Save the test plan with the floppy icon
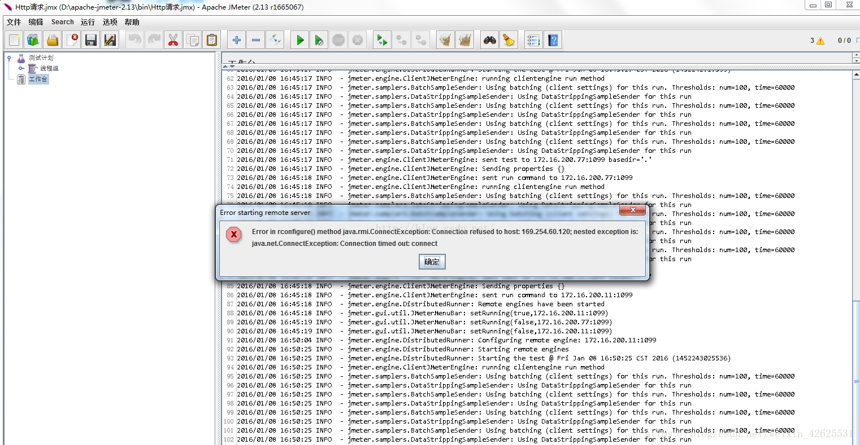This screenshot has width=860, height=445. [91, 40]
